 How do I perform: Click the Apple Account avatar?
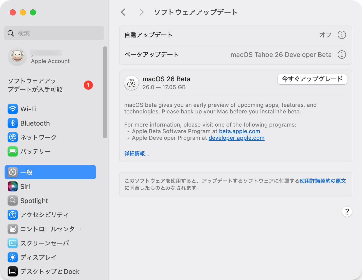point(17,56)
